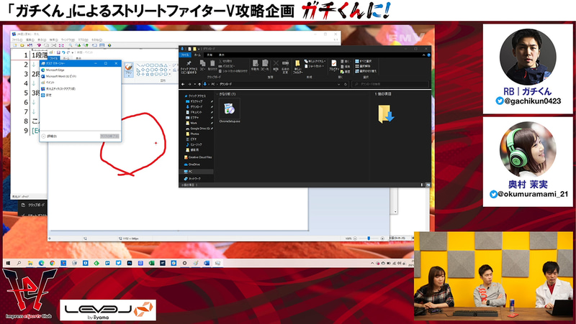Click Redo in Paint's quick access toolbar
The image size is (576, 324).
point(68,52)
